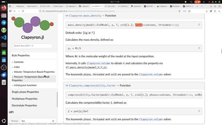This screenshot has width=222, height=125.
Task: Click the Clapeyron.jl site title
Action: [x=33, y=37]
